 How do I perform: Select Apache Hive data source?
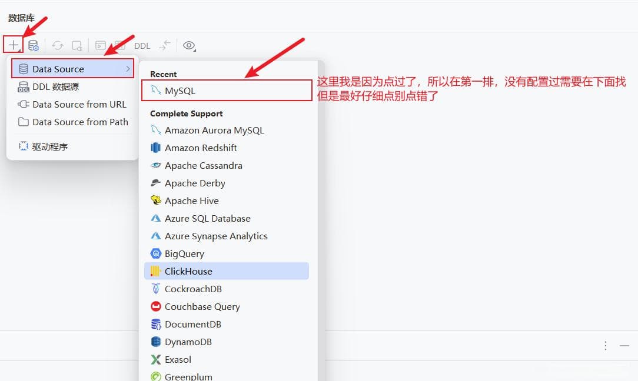(x=227, y=200)
